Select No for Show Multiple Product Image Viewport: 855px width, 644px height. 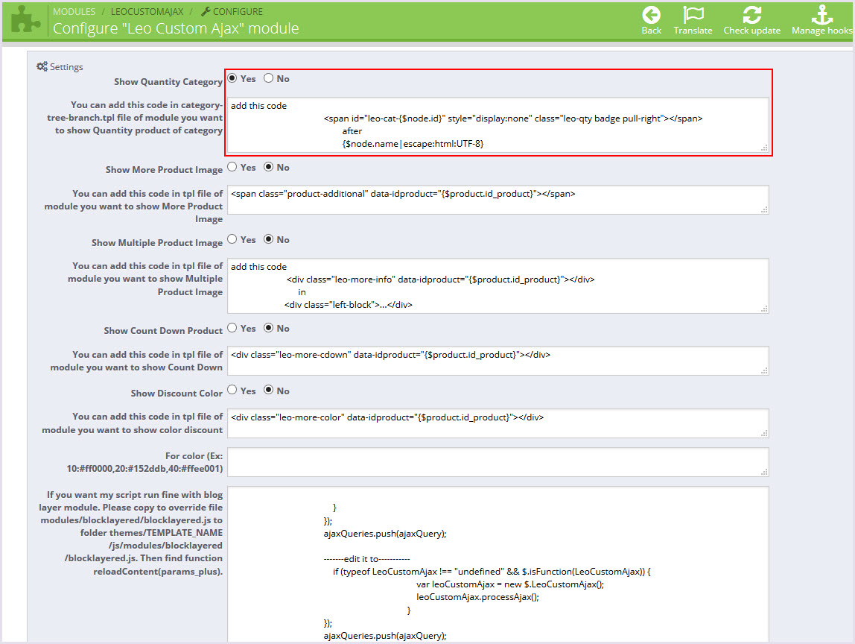click(x=268, y=239)
